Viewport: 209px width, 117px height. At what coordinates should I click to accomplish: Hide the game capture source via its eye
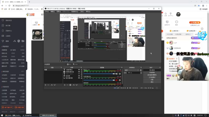pos(79,76)
